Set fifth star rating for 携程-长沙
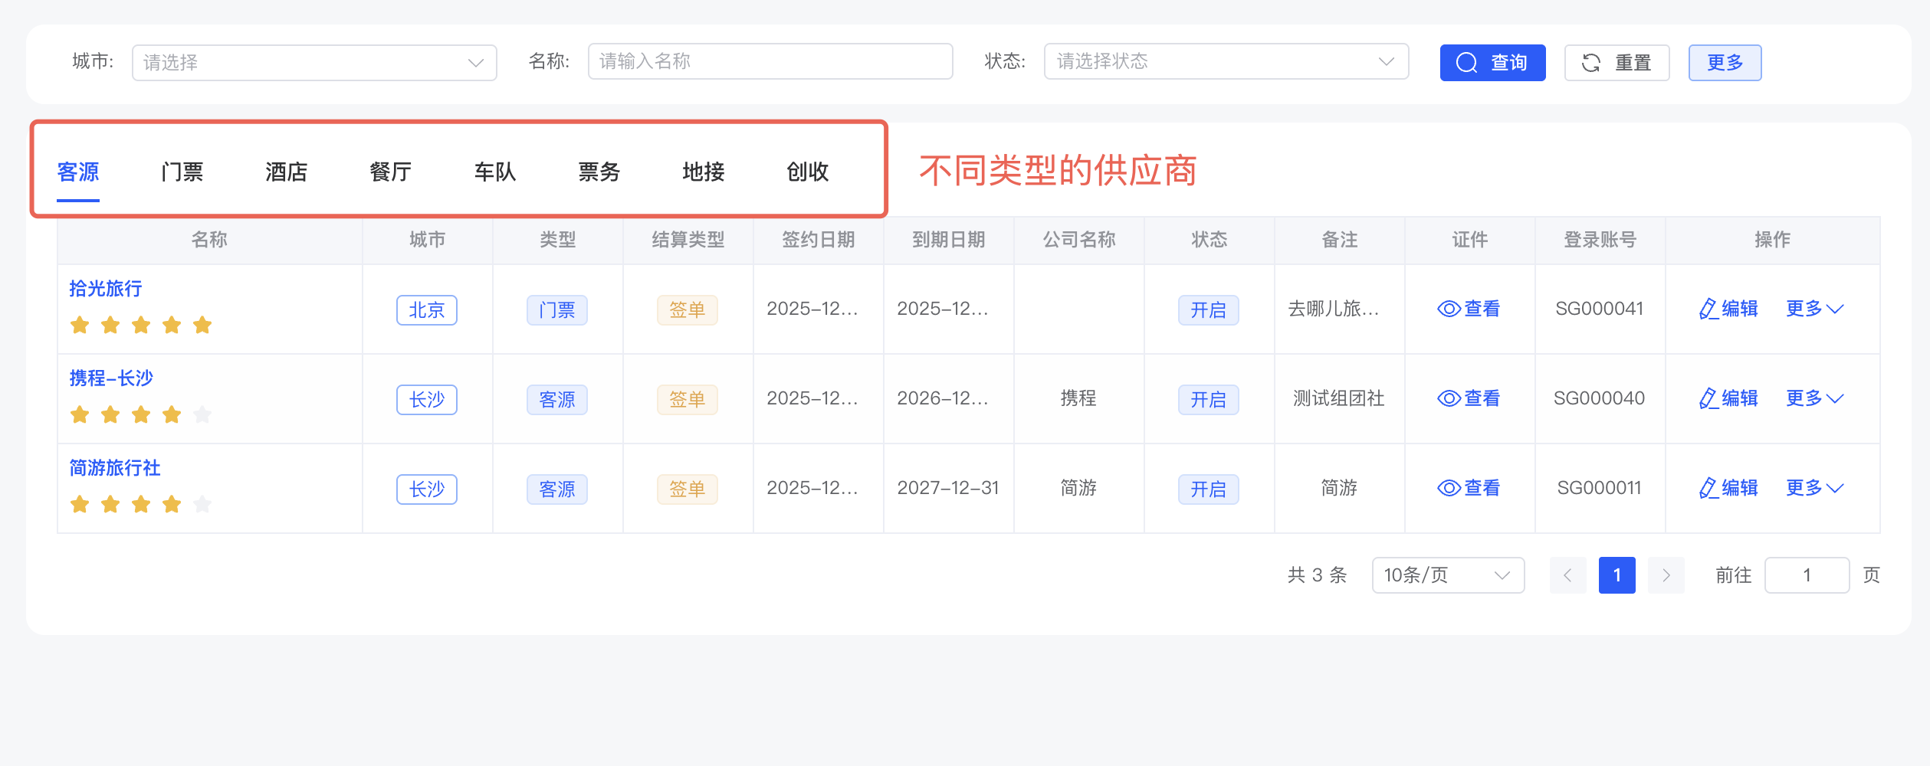The image size is (1930, 766). 202,415
